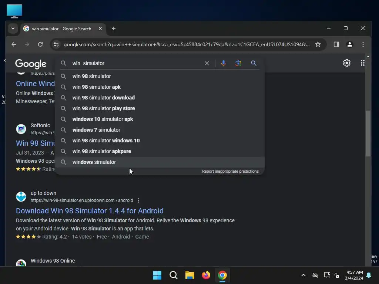379x284 pixels.
Task: Submit search with the blue magnifier button
Action: [x=254, y=63]
